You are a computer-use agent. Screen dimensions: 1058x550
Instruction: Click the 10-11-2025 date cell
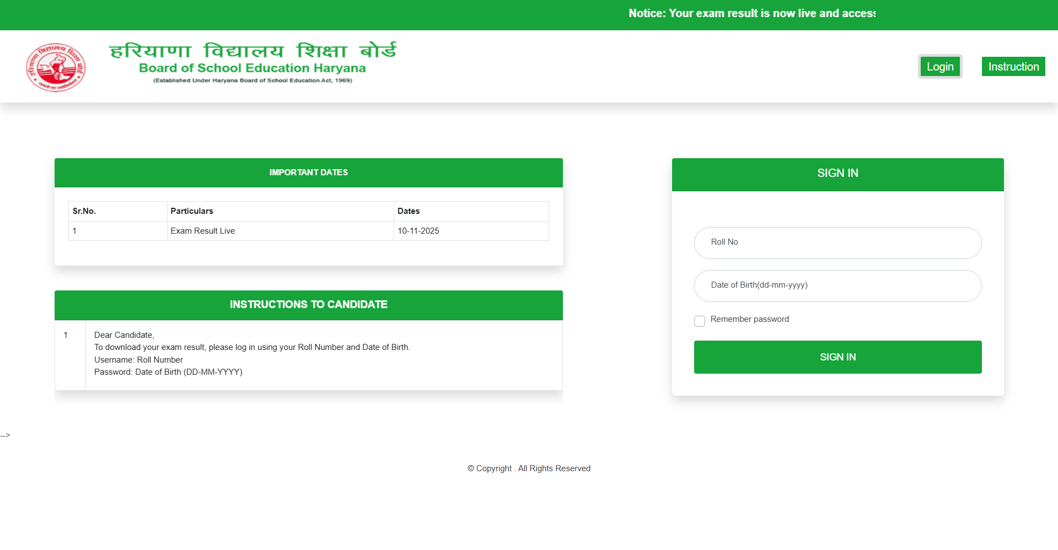pyautogui.click(x=418, y=231)
